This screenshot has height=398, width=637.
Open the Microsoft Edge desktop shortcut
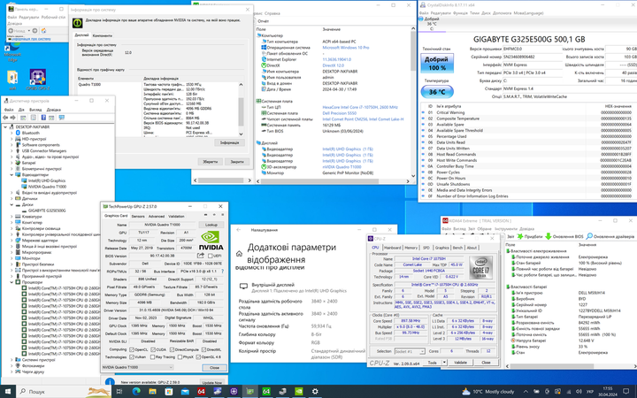12,50
